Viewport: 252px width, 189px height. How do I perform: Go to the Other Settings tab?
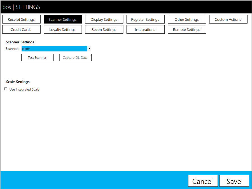point(187,19)
